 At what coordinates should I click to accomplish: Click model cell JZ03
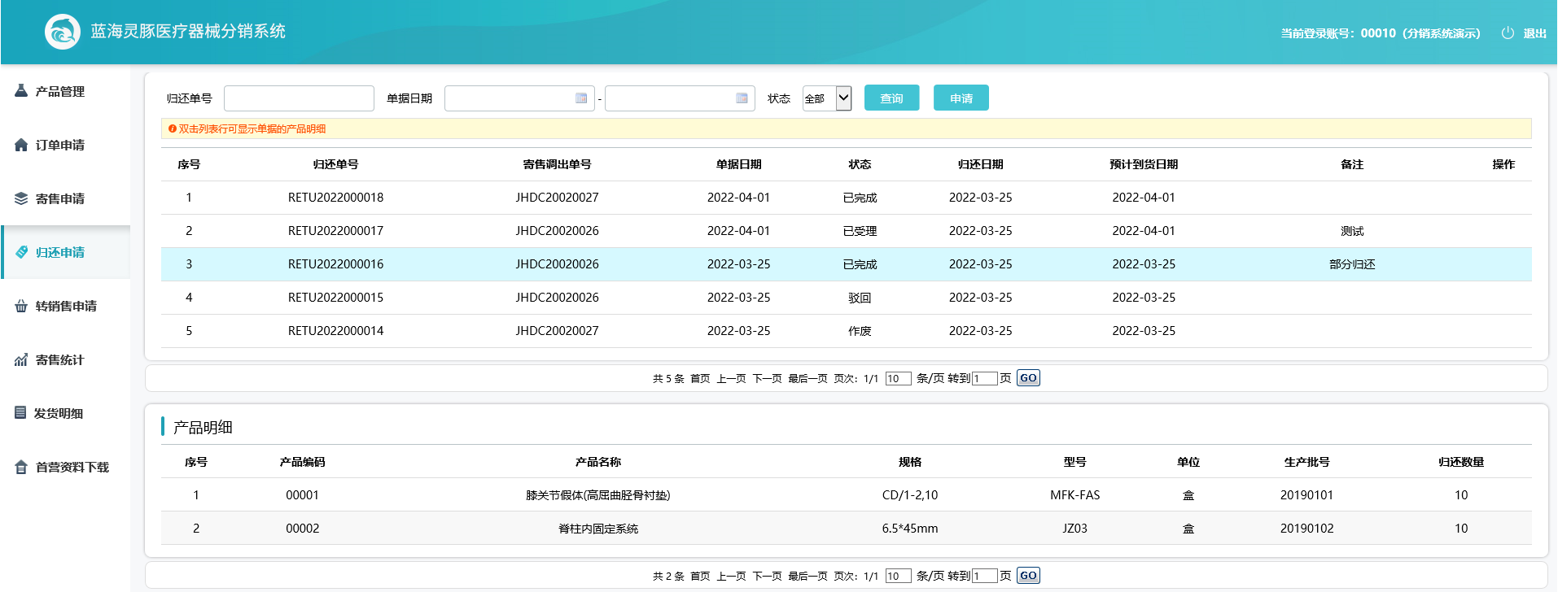pos(1074,529)
